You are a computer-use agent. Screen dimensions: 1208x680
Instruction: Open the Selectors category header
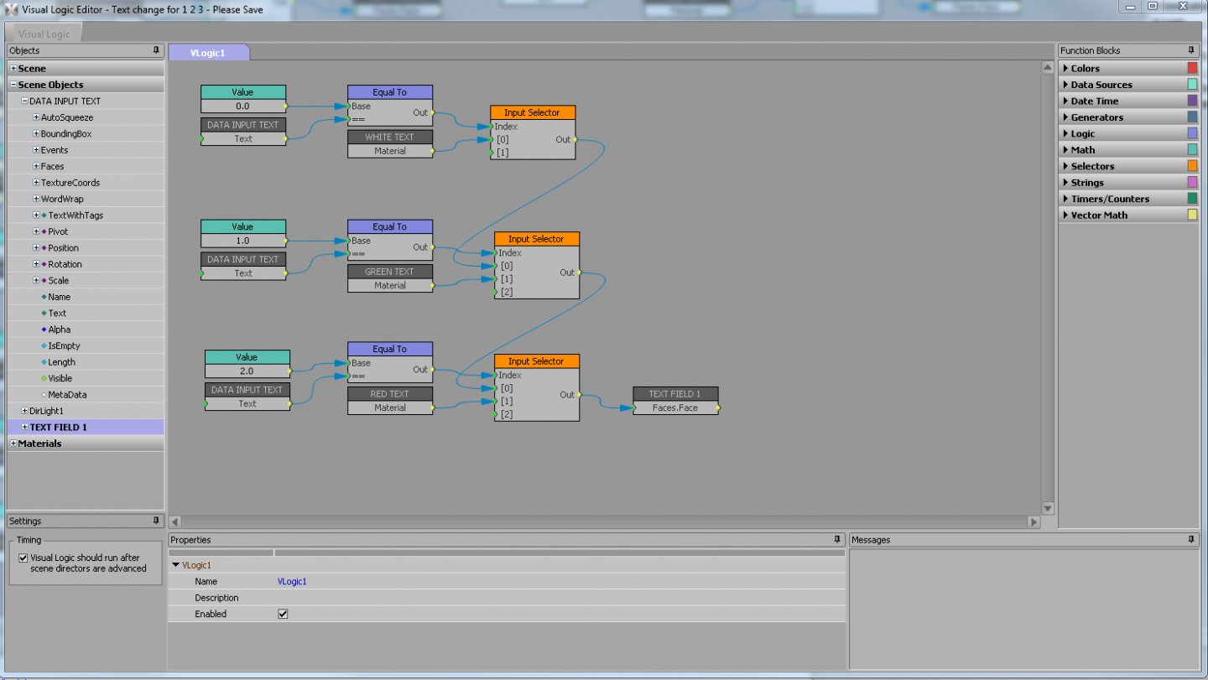[1129, 166]
